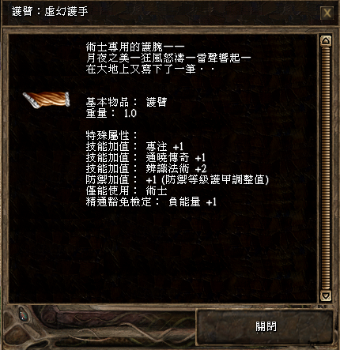Click the scrollbar up arrow

pos(326,41)
